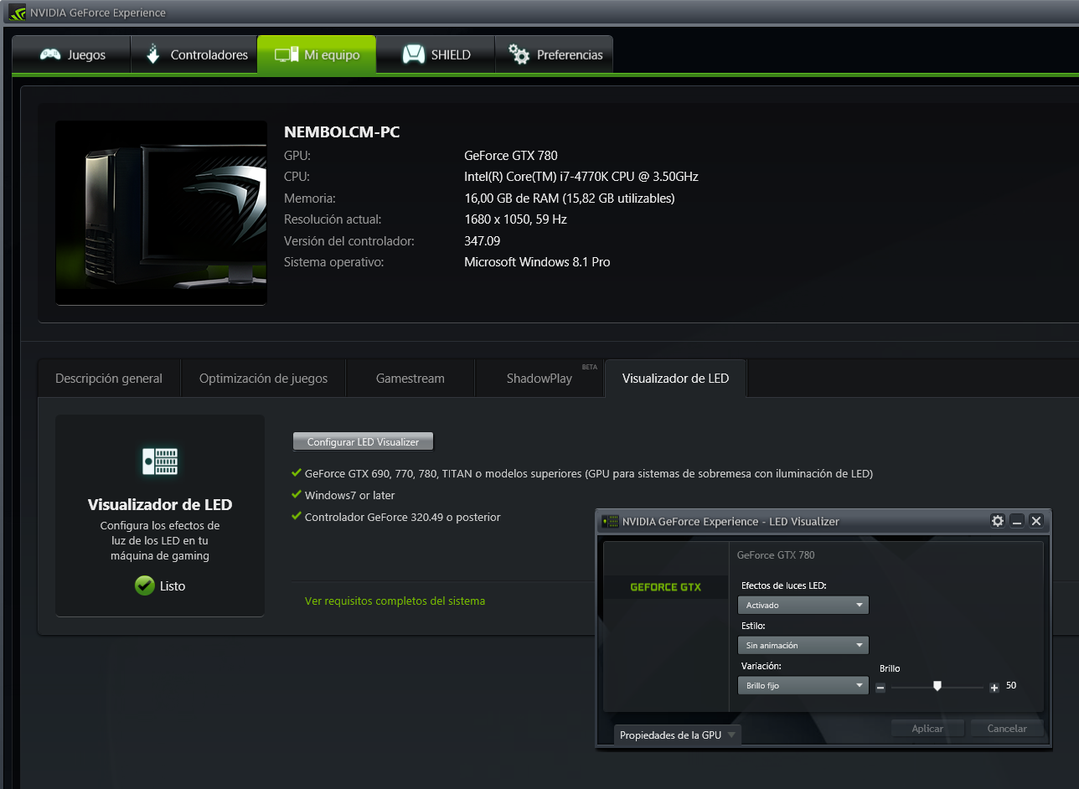The height and width of the screenshot is (789, 1079).
Task: Click the GeForce GTX 780 GPU value
Action: 511,155
